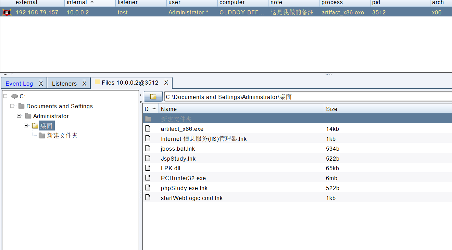The image size is (452, 250).
Task: Click the up arrow on the horizontal pane splitter
Action: coord(5,74)
